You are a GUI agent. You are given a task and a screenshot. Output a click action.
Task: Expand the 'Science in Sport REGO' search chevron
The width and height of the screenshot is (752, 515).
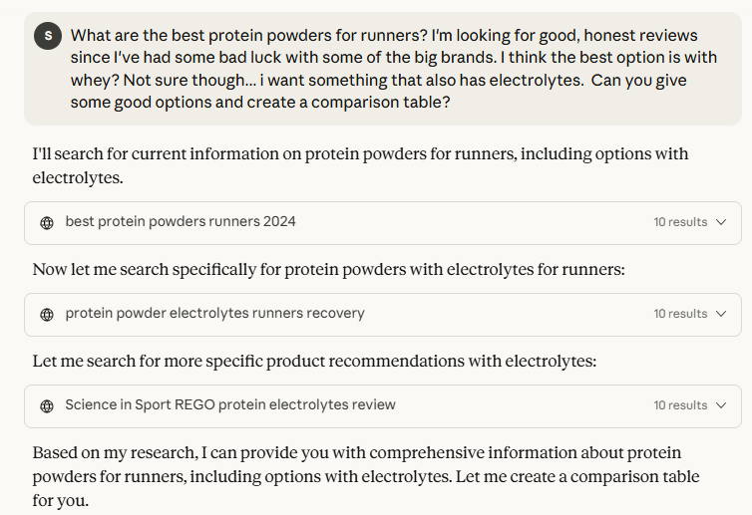tap(721, 405)
